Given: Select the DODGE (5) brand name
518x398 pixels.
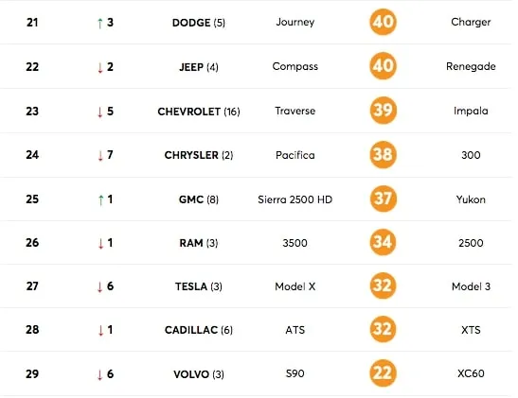Looking at the screenshot, I should tap(199, 23).
